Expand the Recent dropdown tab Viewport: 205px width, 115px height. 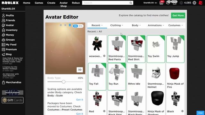(x=97, y=25)
